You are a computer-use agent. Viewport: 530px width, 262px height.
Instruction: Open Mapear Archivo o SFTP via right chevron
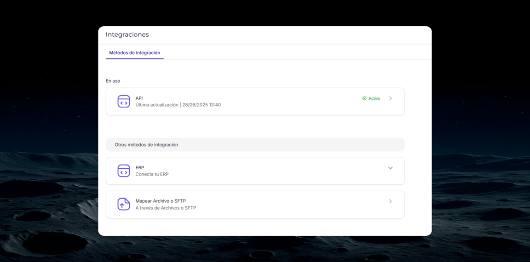pos(390,201)
